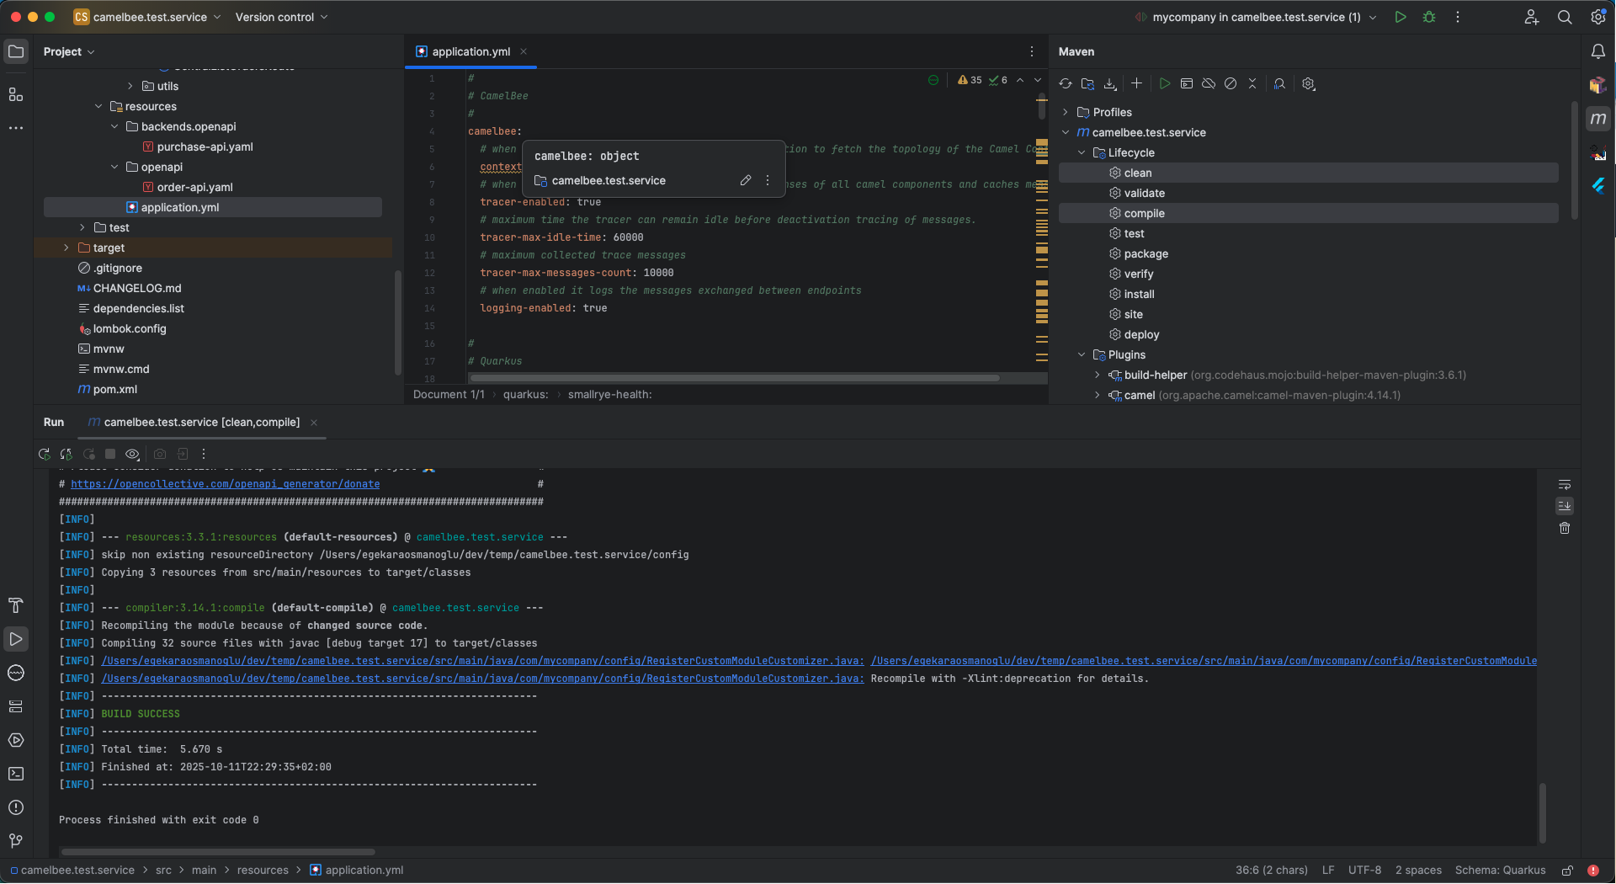Image resolution: width=1616 pixels, height=884 pixels.
Task: Clear the Run console with trash icon
Action: click(x=1564, y=528)
